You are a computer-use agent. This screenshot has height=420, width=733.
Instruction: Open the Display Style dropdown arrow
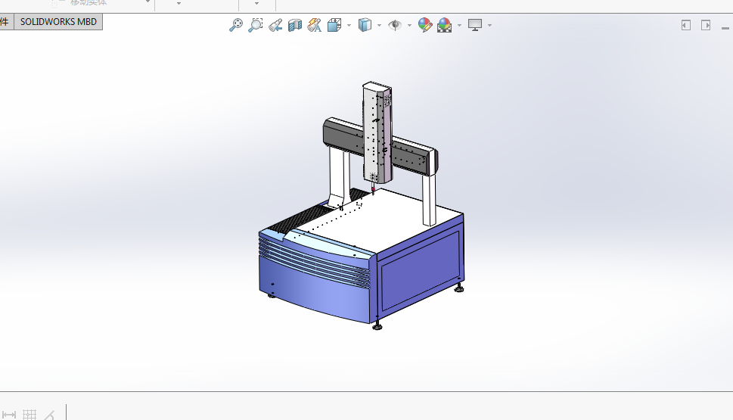(x=379, y=25)
